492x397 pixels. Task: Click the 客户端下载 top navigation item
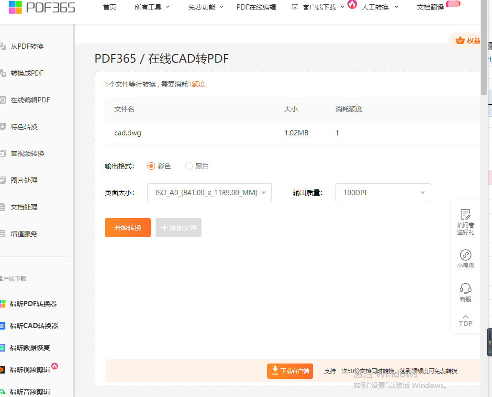click(x=319, y=7)
